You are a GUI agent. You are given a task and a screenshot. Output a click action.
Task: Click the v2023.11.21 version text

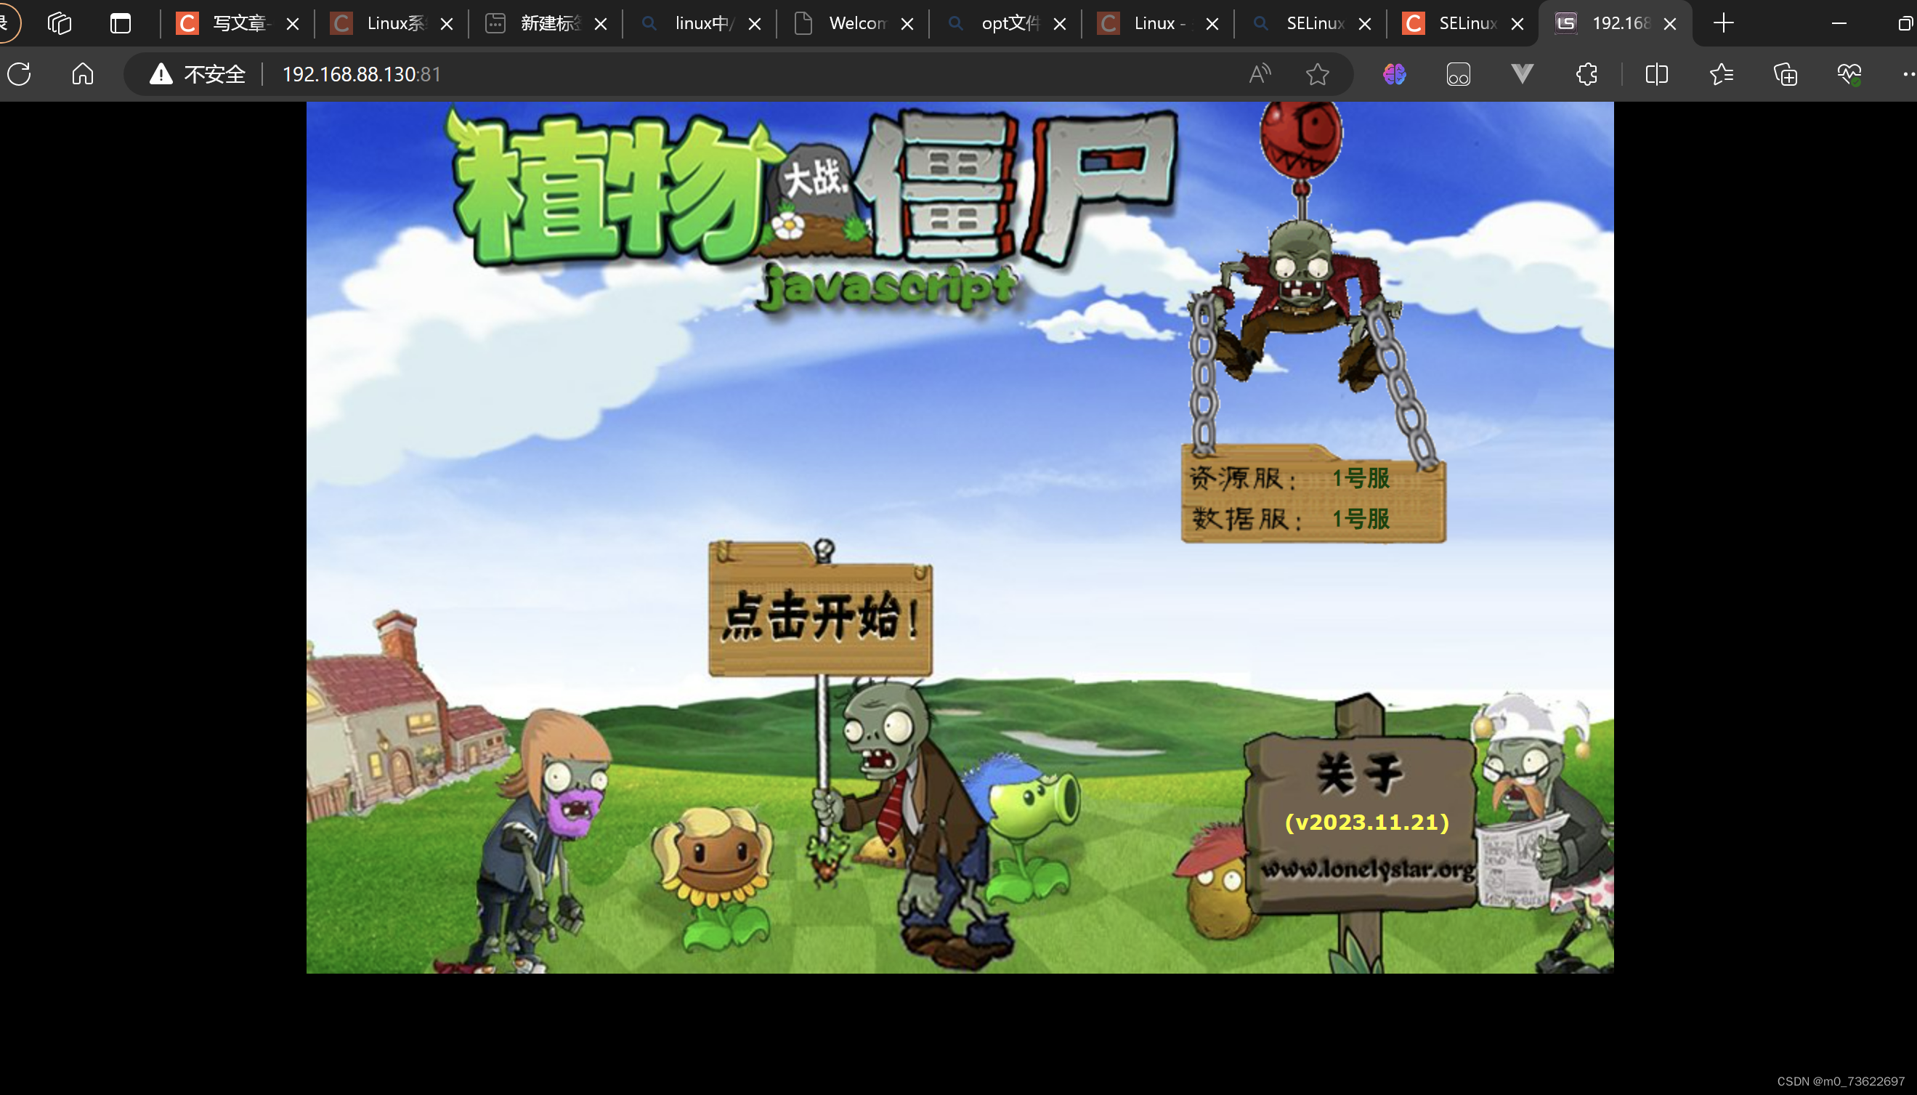(x=1366, y=822)
